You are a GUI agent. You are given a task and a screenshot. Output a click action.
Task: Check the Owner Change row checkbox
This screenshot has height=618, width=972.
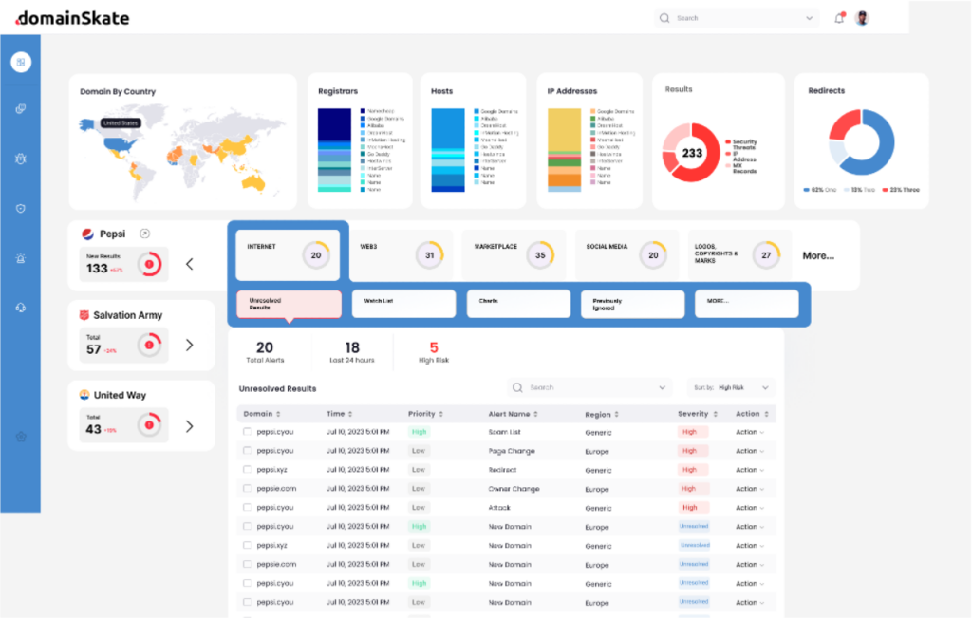pos(248,489)
